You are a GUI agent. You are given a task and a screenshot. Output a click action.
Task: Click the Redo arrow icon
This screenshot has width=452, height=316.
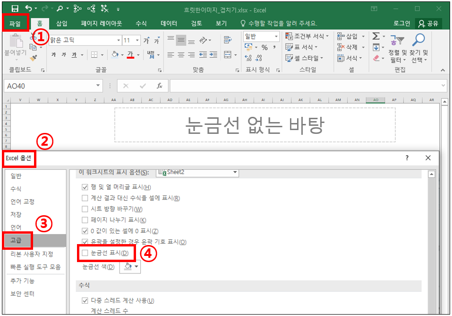[45, 9]
